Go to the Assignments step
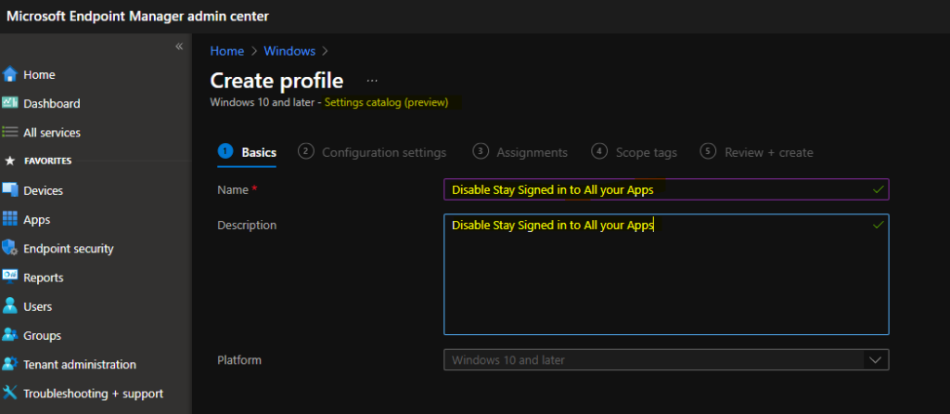The height and width of the screenshot is (414, 950). tap(520, 152)
